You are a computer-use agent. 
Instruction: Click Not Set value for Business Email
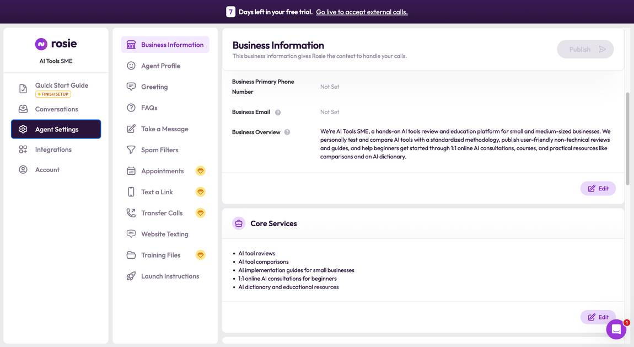(330, 112)
